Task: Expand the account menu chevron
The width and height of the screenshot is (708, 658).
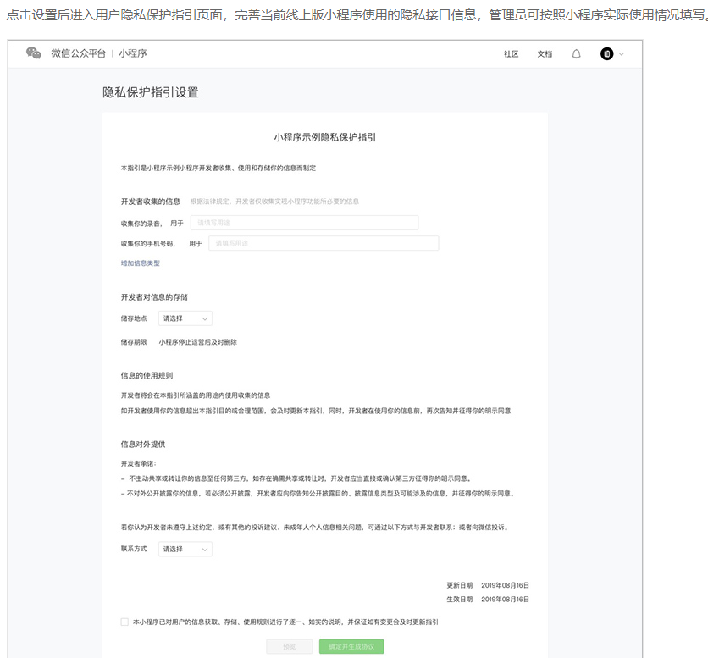Action: 622,54
